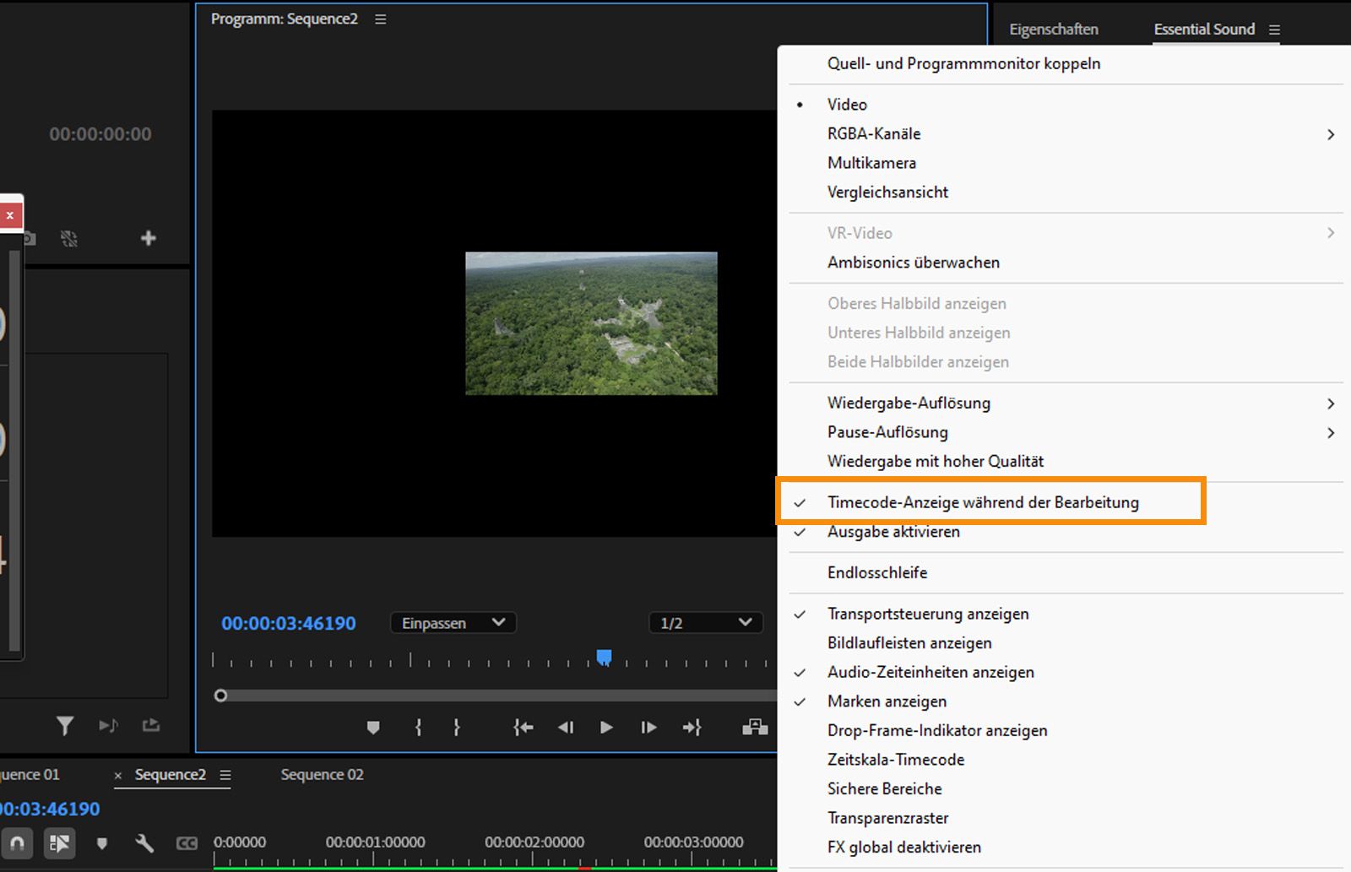Click the Export Frame icon in the Program monitor
This screenshot has height=872, width=1351.
pos(754,727)
